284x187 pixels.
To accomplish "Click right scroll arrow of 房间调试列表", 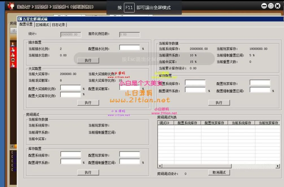I will (278, 166).
